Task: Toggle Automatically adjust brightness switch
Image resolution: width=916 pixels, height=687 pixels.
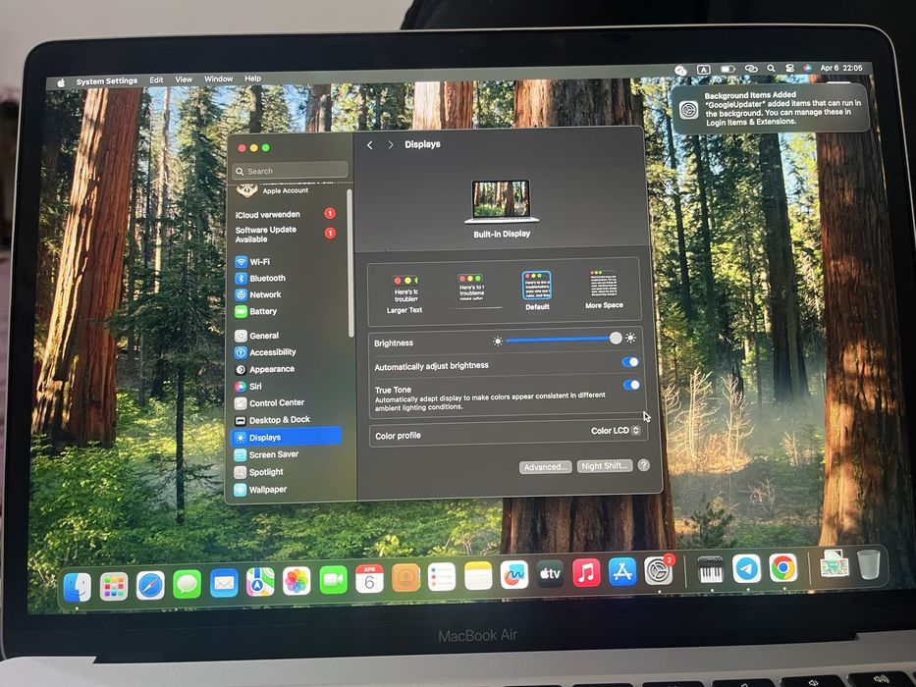Action: pyautogui.click(x=630, y=362)
